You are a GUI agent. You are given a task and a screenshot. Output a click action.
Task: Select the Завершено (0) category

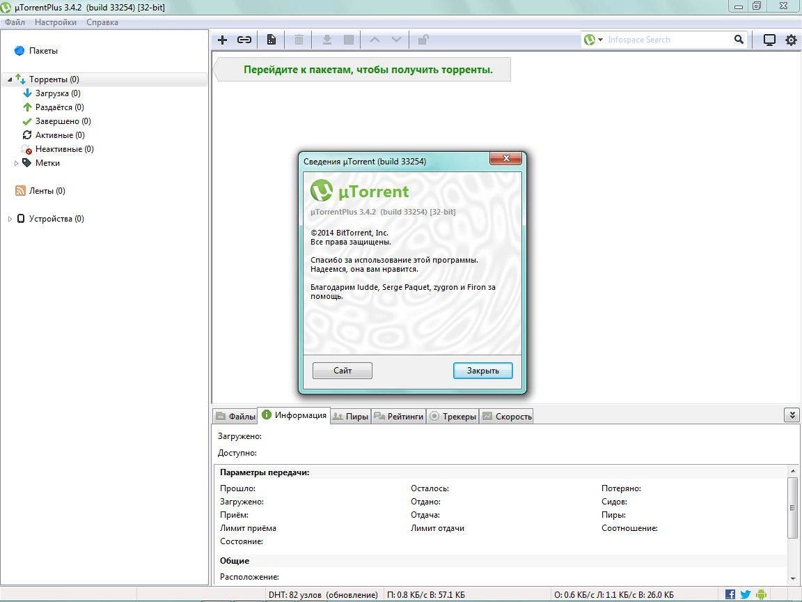point(63,121)
